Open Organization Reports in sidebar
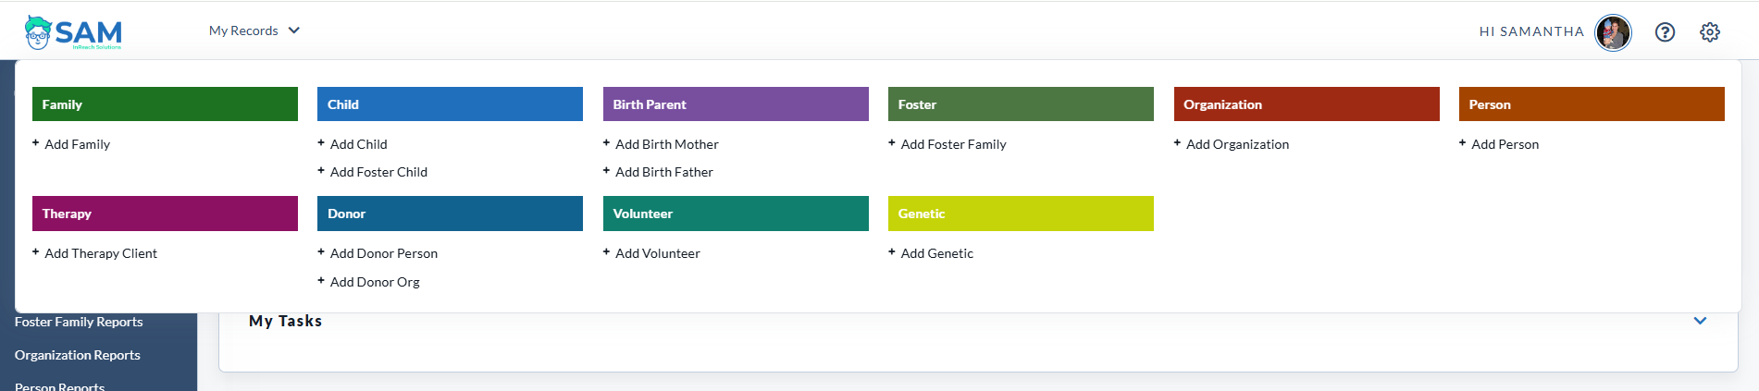 coord(78,355)
